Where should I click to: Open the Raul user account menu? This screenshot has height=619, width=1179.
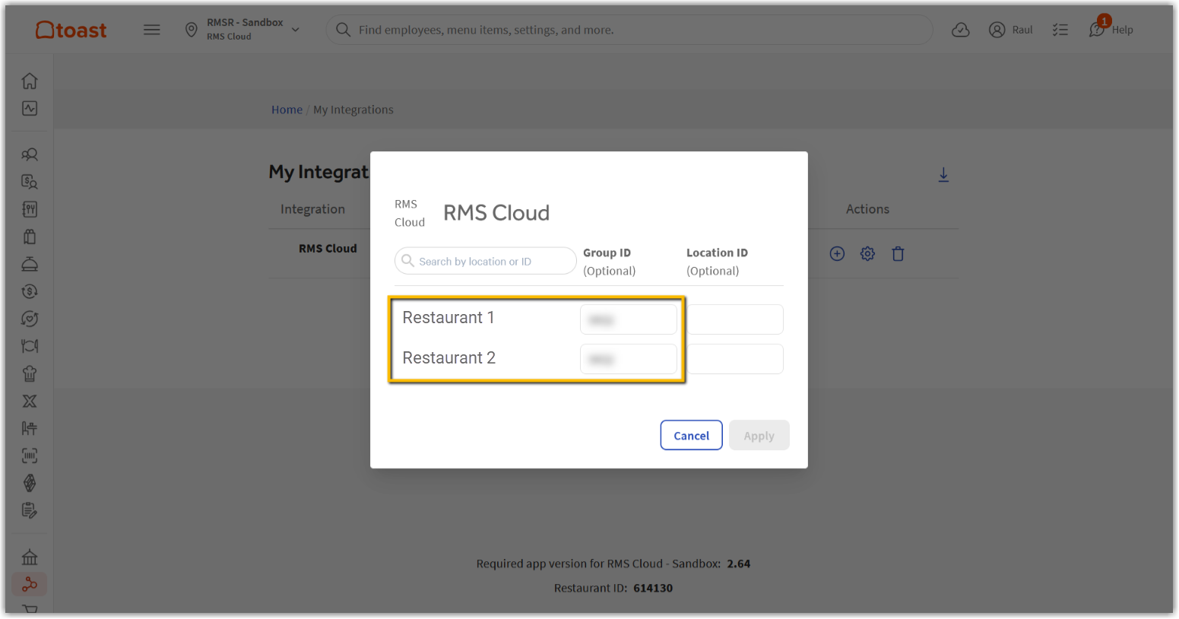[x=1011, y=30]
